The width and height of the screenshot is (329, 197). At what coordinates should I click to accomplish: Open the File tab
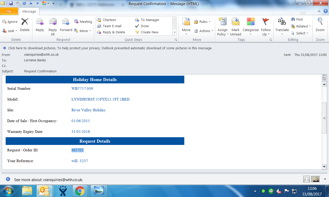click(x=9, y=11)
